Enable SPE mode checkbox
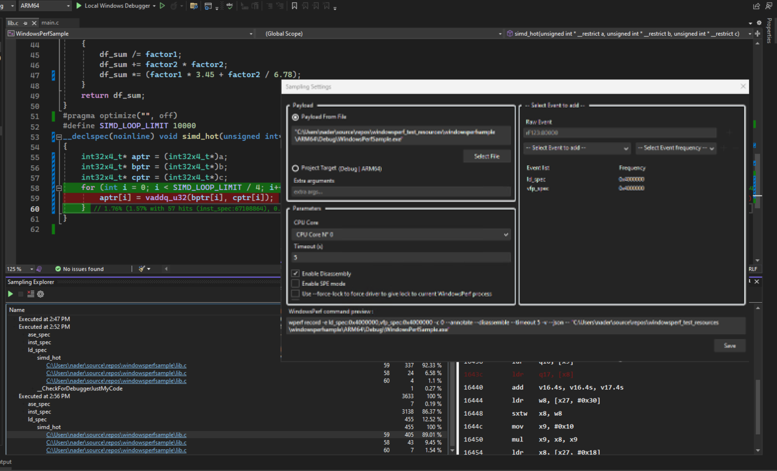Image resolution: width=777 pixels, height=471 pixels. click(296, 283)
